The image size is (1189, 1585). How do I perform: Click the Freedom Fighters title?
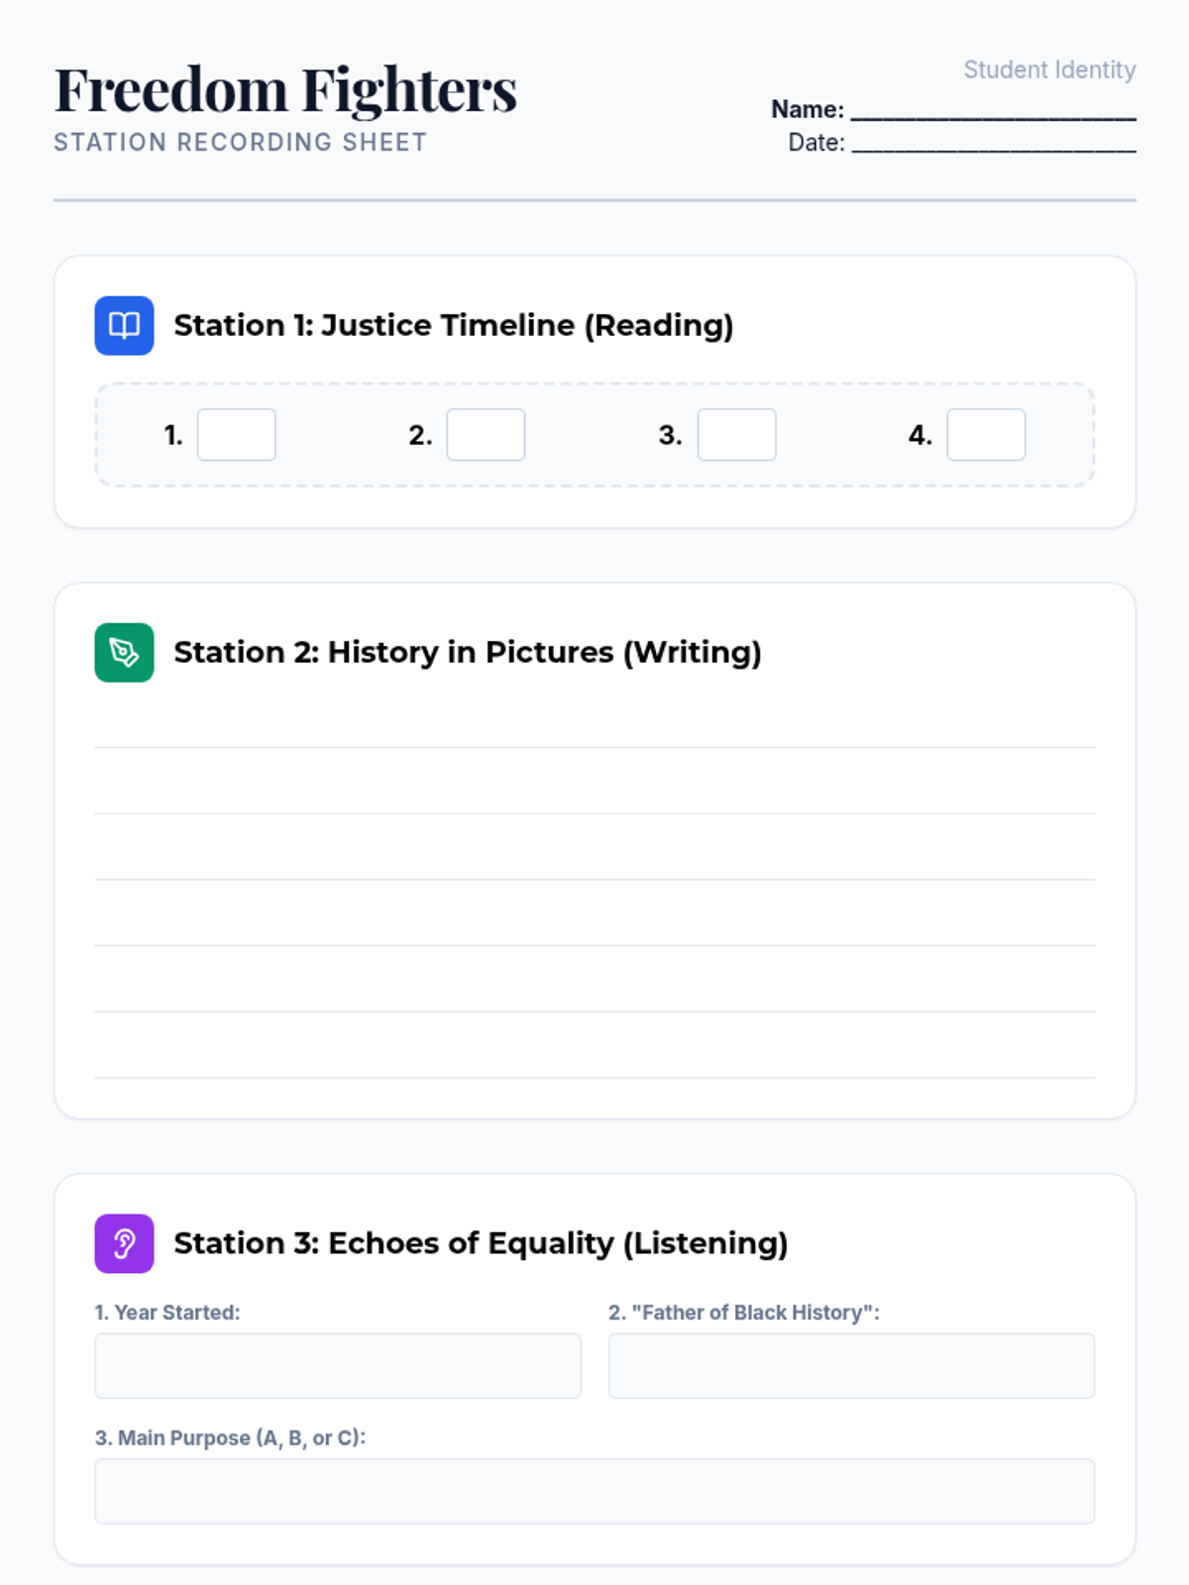tap(285, 89)
